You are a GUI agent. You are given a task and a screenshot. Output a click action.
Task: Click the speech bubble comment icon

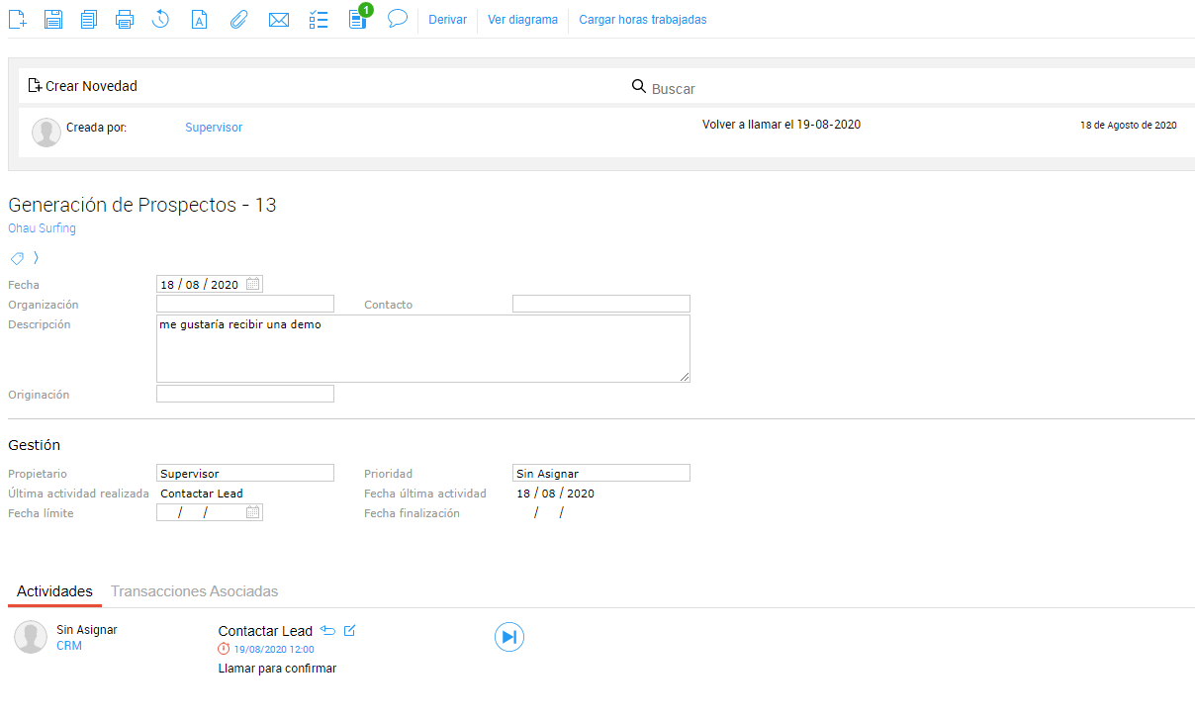click(x=398, y=19)
